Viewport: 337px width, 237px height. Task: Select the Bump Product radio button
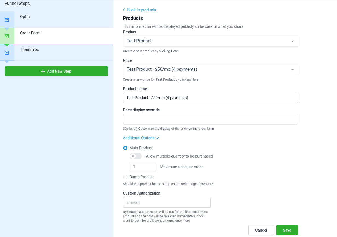click(x=125, y=177)
